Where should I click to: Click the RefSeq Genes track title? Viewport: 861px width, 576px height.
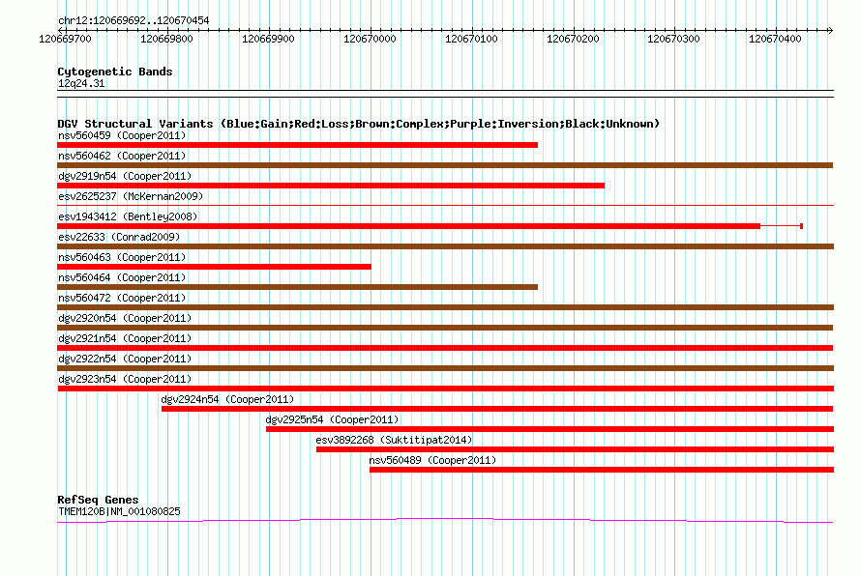[98, 500]
